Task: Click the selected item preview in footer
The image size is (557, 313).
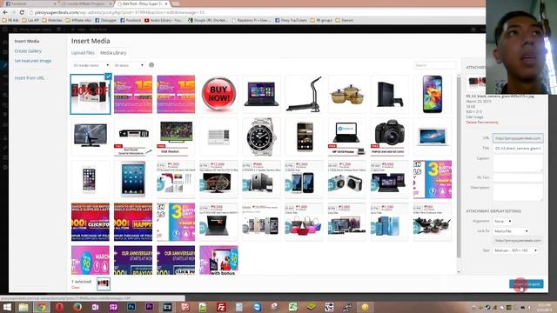Action: click(104, 283)
